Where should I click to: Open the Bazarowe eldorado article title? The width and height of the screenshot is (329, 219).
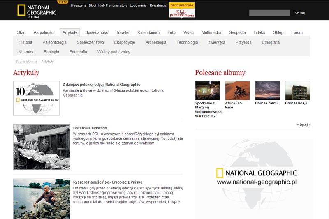pos(90,128)
